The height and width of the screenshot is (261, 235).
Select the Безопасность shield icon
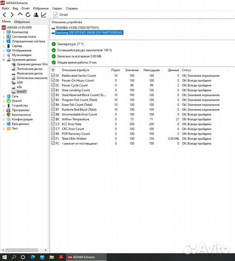(9, 115)
